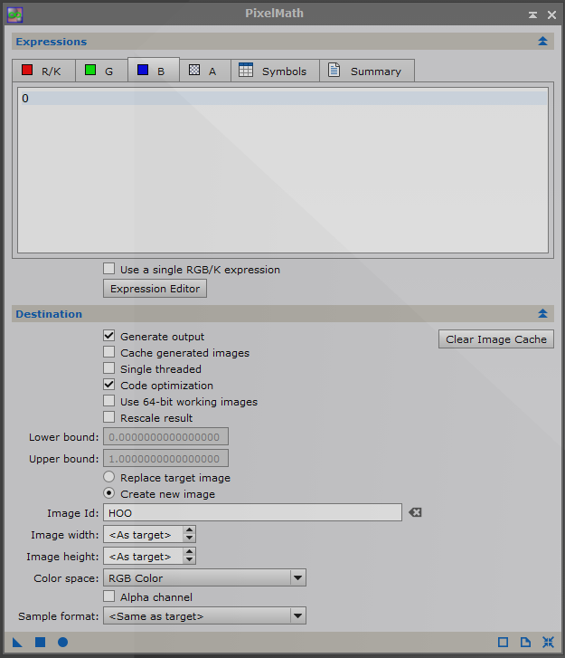The width and height of the screenshot is (565, 658).
Task: Open the Expression Editor
Action: click(155, 289)
